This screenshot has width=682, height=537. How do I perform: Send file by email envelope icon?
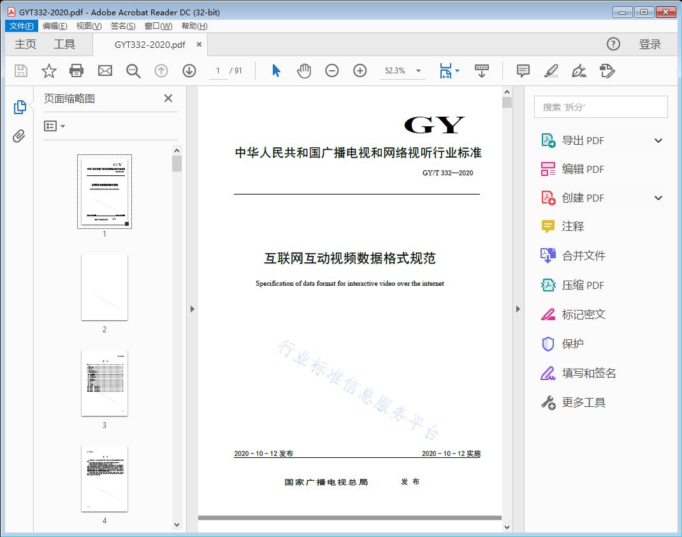pyautogui.click(x=105, y=71)
